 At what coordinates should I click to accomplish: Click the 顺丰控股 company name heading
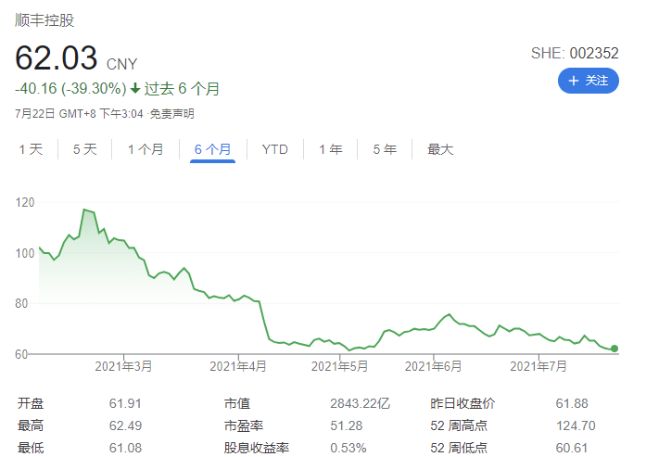click(x=44, y=20)
